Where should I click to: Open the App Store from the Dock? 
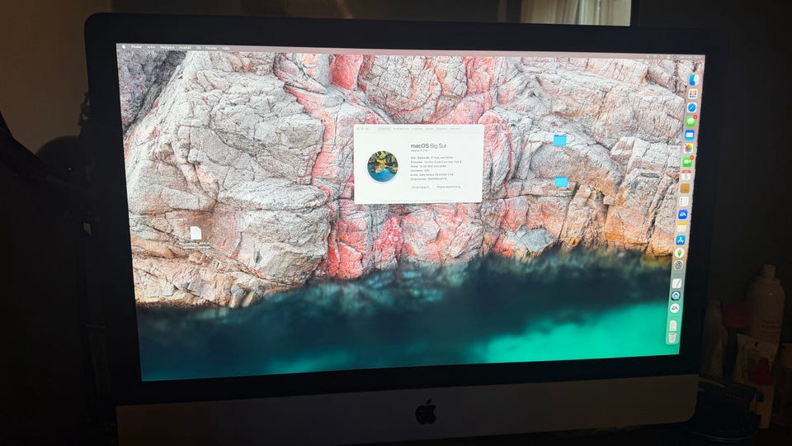click(x=681, y=240)
